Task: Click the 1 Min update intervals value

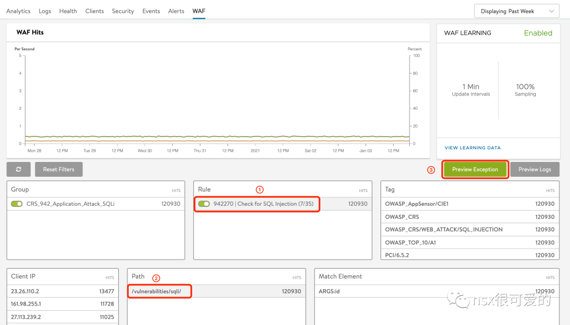Action: (x=471, y=87)
